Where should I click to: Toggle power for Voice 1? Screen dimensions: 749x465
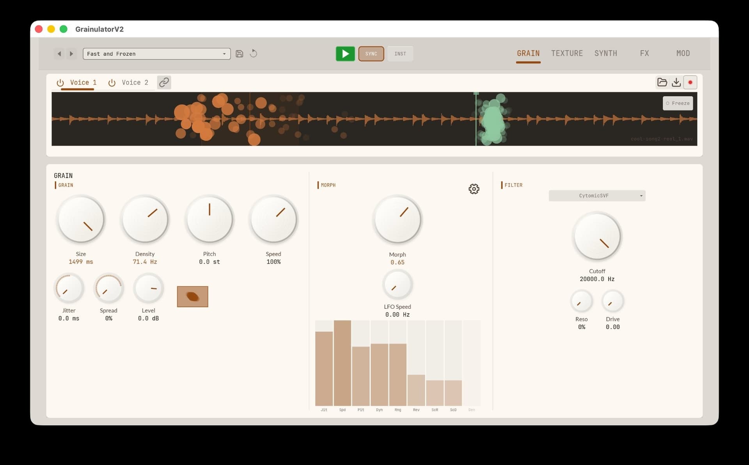[60, 82]
